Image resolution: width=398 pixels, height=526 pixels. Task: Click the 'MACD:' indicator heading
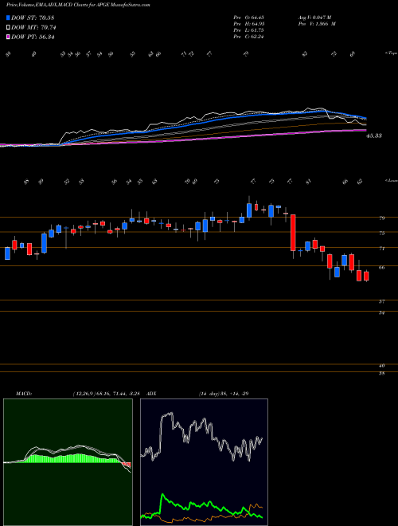[x=23, y=393]
